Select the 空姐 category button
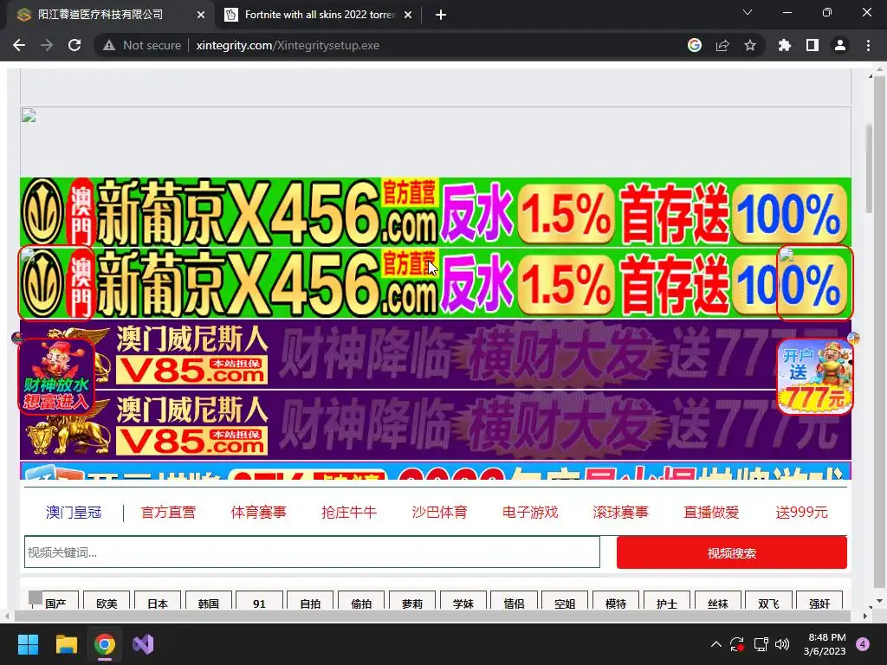Screen dimensions: 887x665 coord(565,601)
